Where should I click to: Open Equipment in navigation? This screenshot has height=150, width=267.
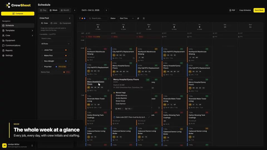coord(18,41)
